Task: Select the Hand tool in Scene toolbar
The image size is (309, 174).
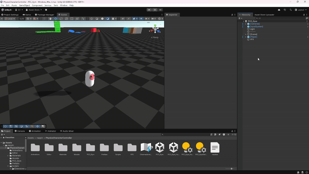Action: click(50, 19)
